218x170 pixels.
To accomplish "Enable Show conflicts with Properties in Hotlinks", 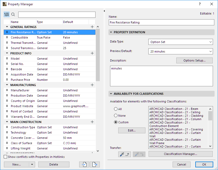I will pyautogui.click(x=6, y=157).
